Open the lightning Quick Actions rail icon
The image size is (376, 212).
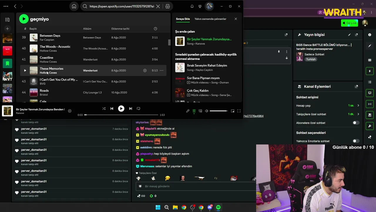[x=370, y=71]
